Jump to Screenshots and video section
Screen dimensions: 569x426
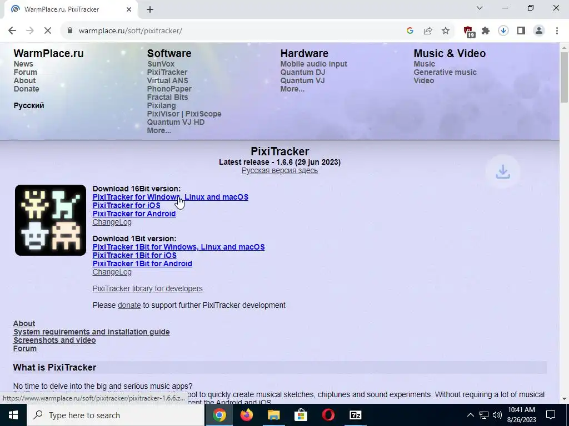(54, 340)
